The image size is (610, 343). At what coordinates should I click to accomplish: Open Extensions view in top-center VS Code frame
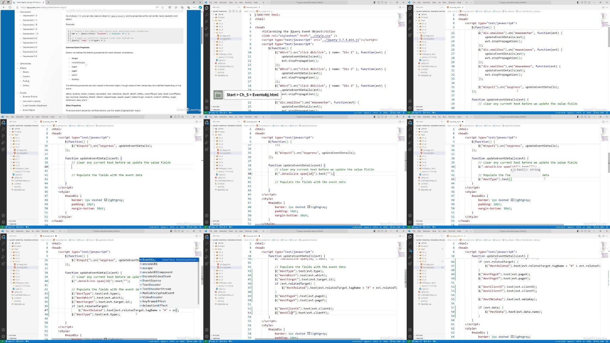pos(206,35)
